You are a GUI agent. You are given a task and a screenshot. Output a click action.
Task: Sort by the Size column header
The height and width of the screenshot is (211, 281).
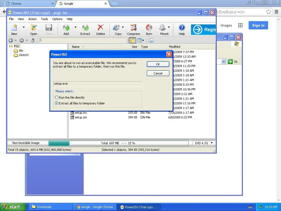click(125, 47)
